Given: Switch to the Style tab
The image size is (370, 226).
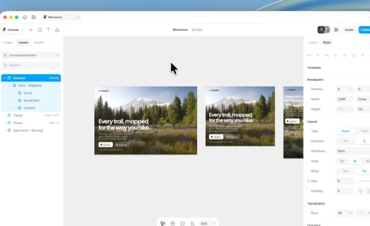Looking at the screenshot, I should tap(327, 43).
